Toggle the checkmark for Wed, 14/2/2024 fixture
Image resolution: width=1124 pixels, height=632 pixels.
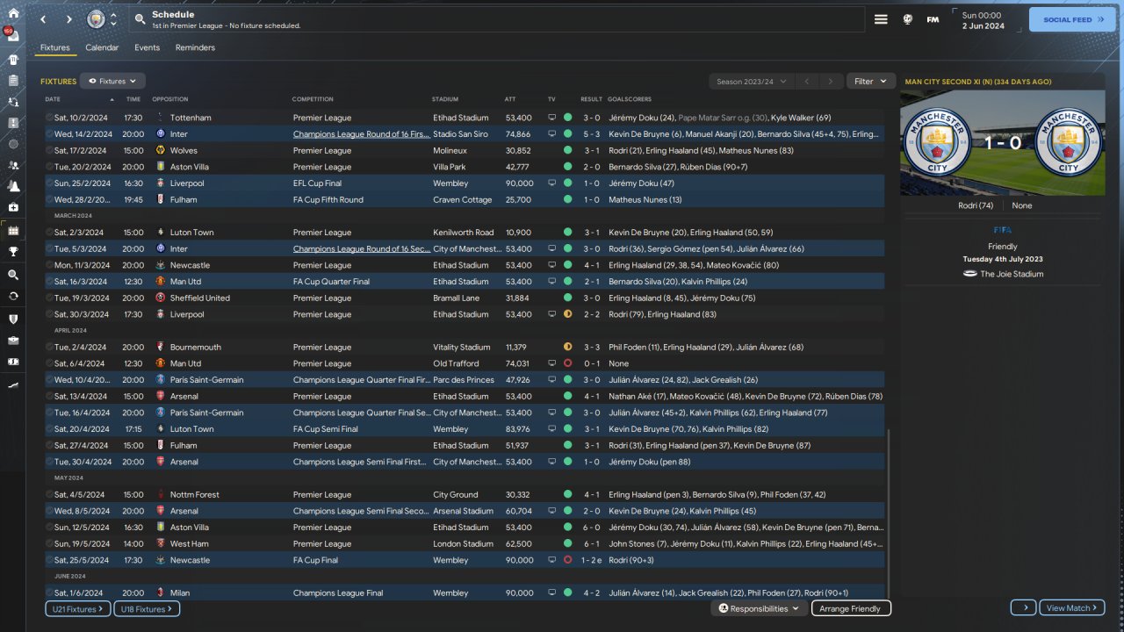tap(49, 134)
